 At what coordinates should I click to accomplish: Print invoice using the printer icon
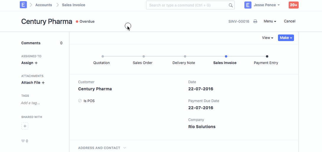[255, 22]
